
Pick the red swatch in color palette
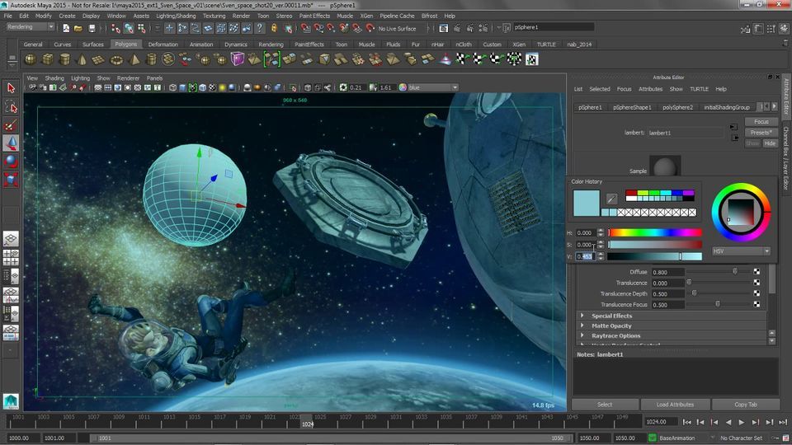pos(631,193)
